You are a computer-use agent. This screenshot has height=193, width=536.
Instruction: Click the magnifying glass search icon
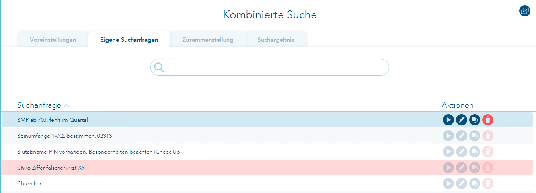pyautogui.click(x=159, y=67)
